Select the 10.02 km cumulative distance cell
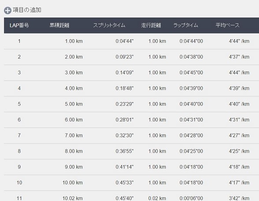The image size is (259, 201). click(73, 198)
